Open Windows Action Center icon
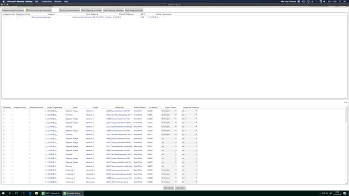The image size is (349, 196). point(345,193)
